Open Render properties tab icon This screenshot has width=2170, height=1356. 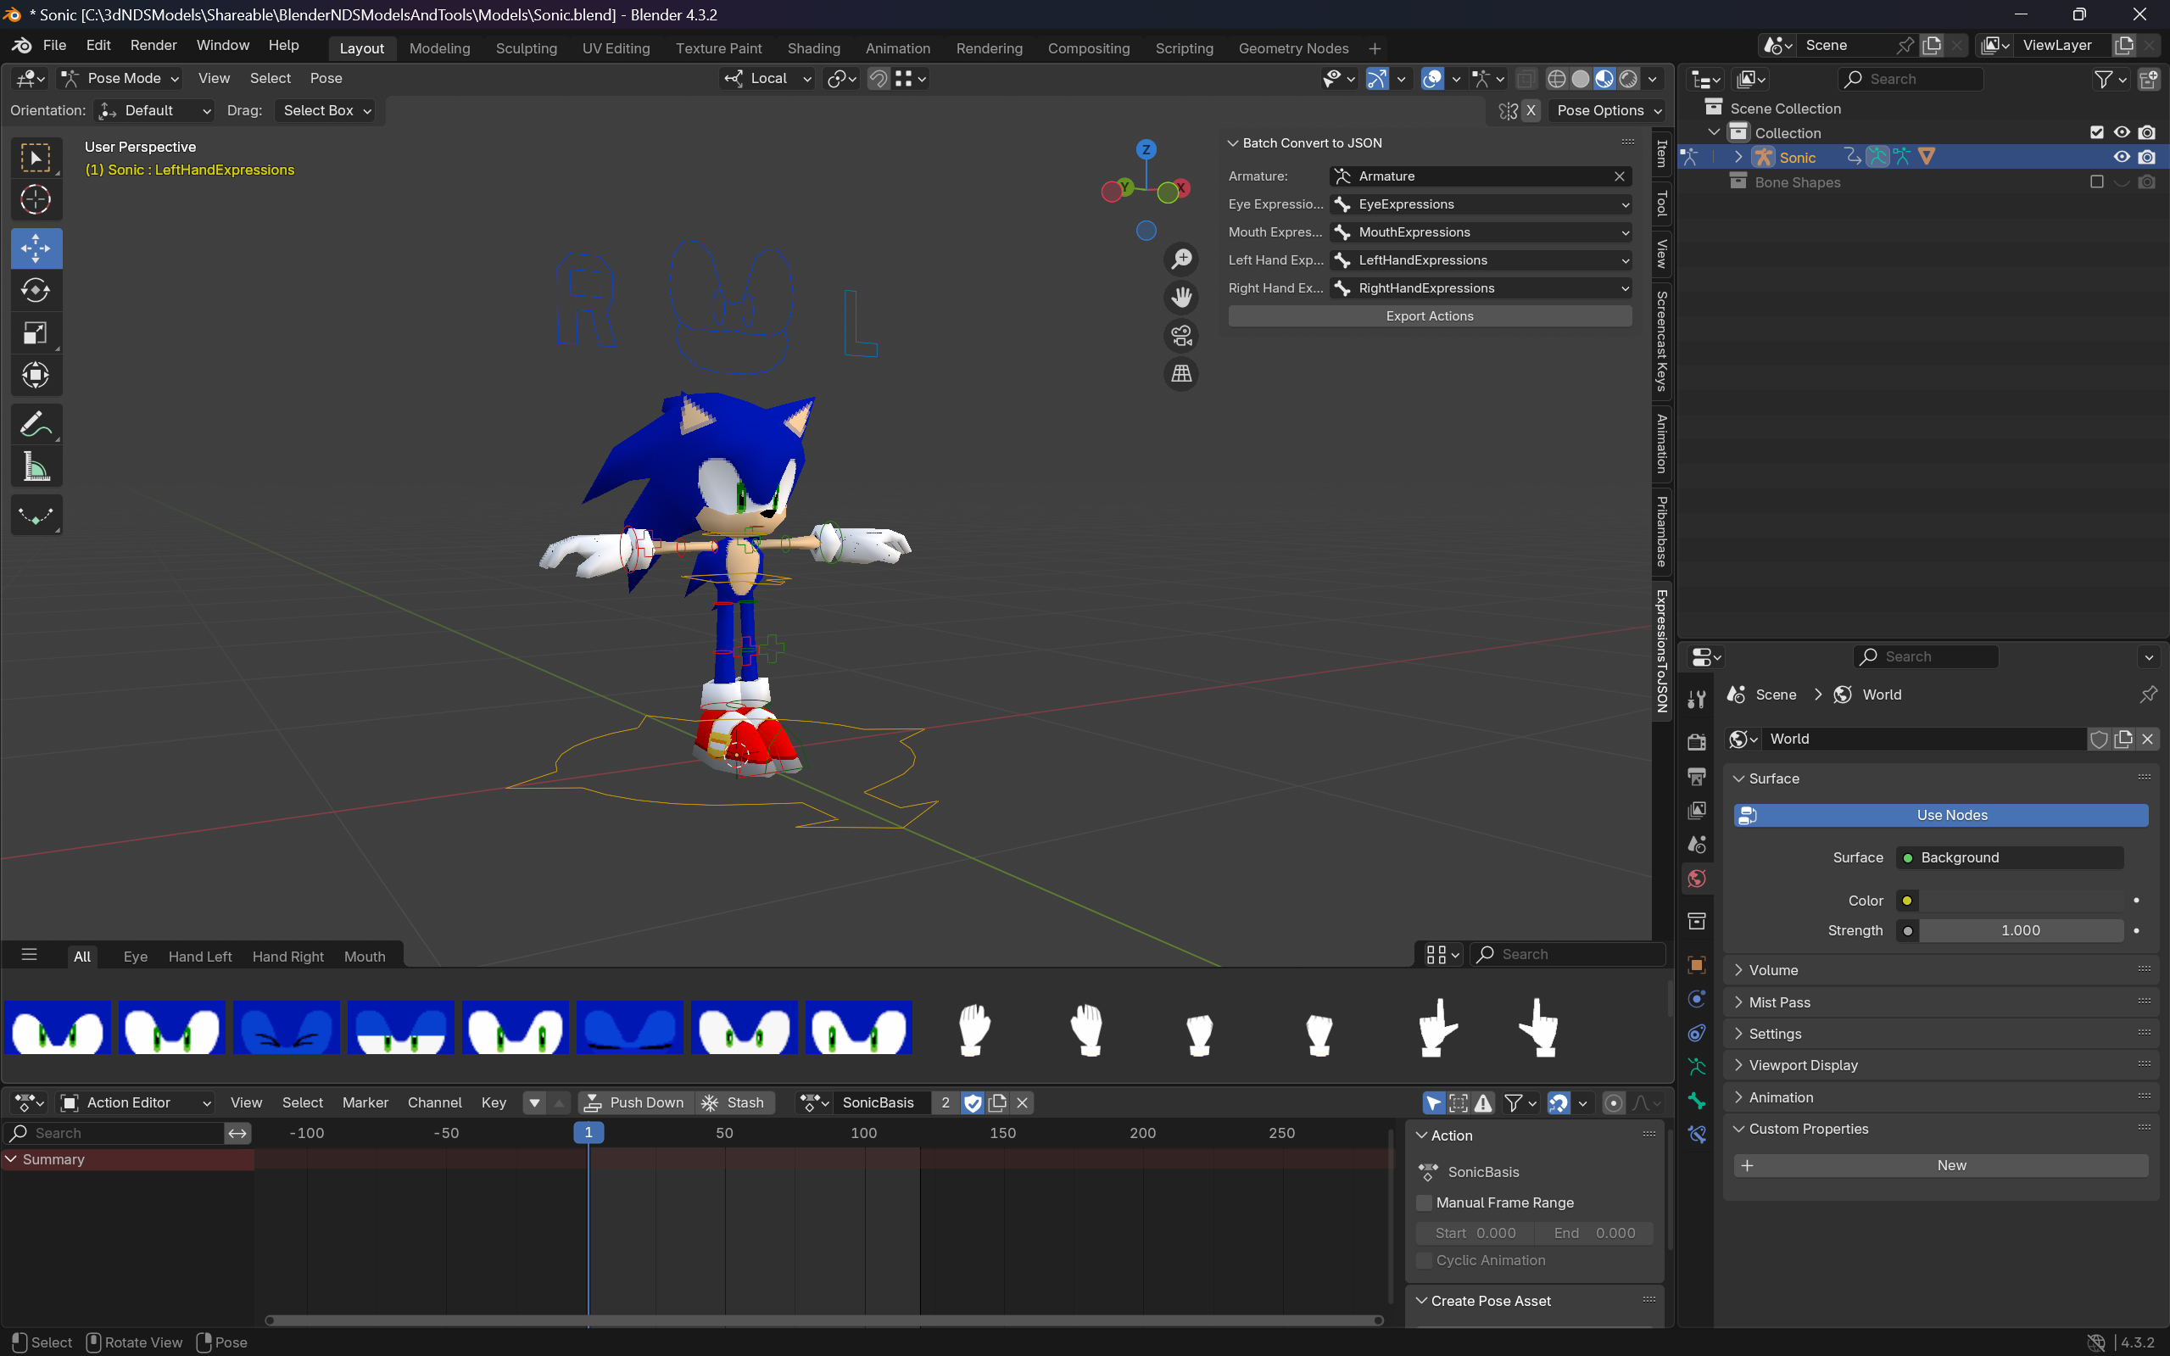coord(1696,742)
